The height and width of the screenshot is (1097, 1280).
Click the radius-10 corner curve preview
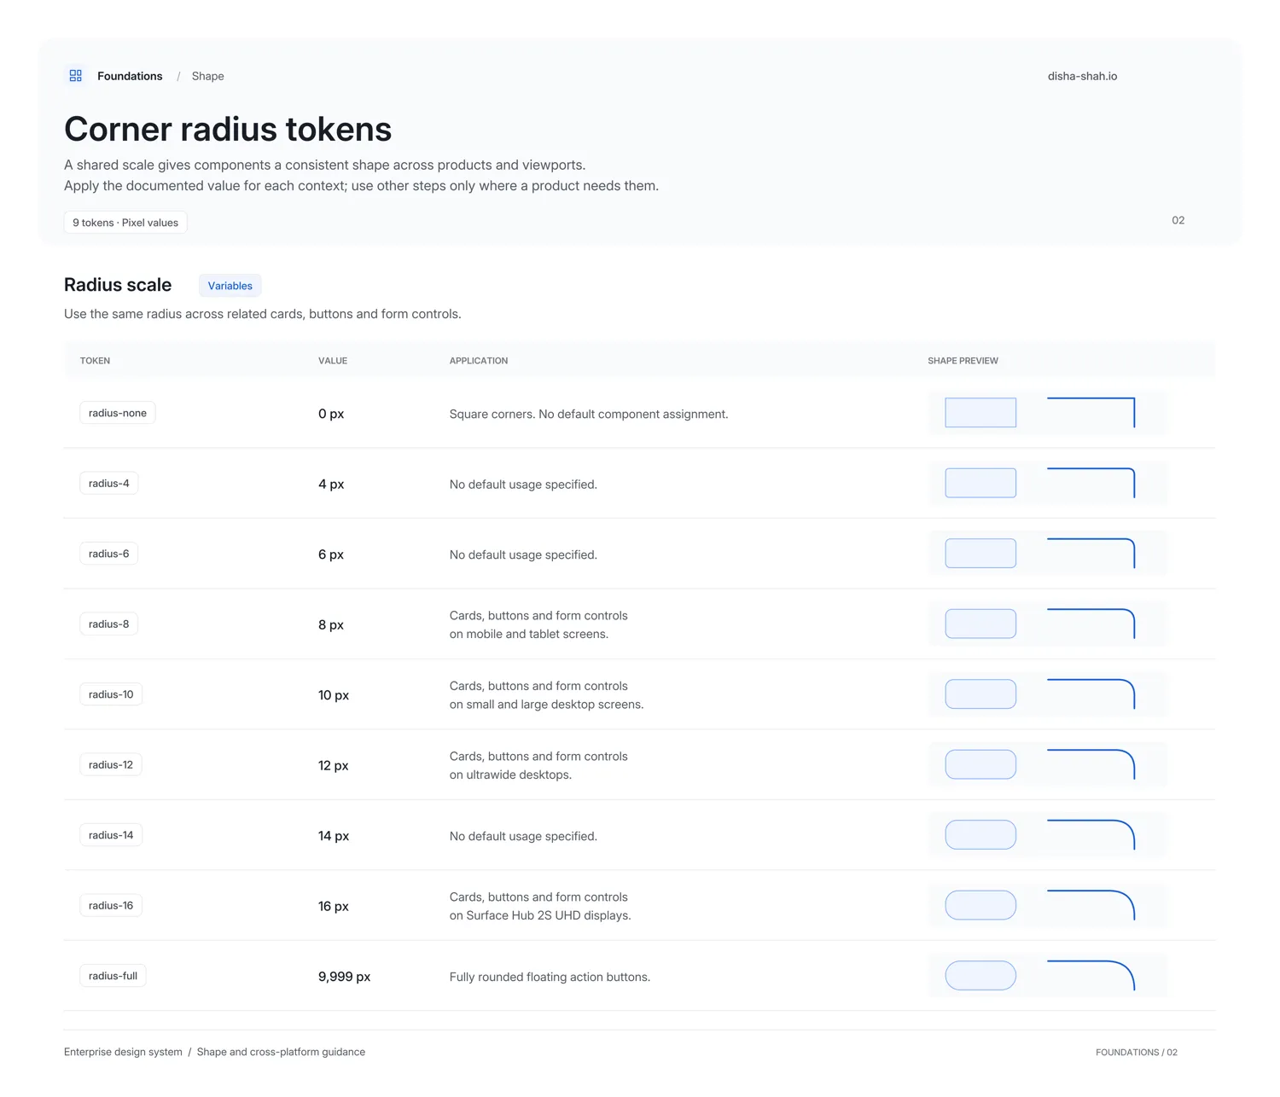1091,694
